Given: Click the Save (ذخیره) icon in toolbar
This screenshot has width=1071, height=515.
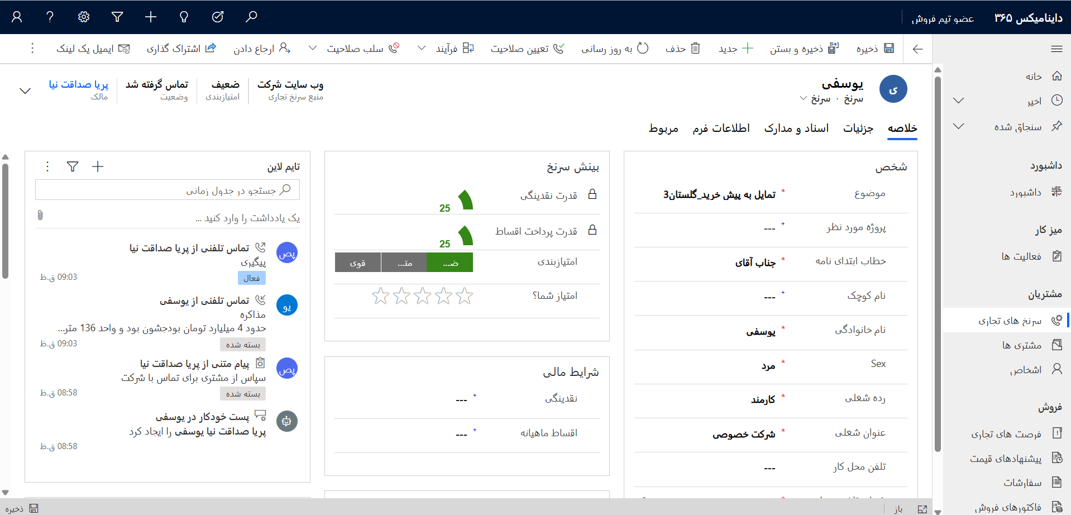Looking at the screenshot, I should click(x=888, y=49).
